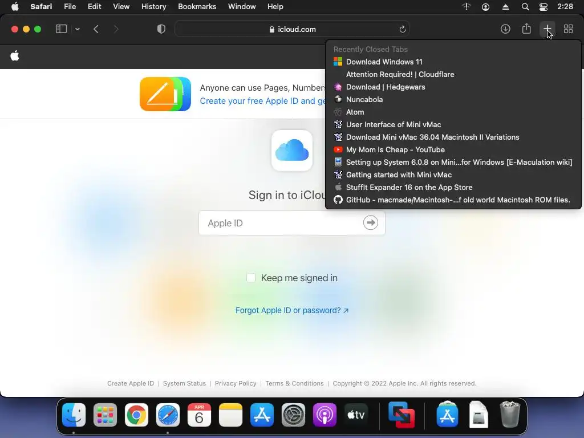Click Create your free Apple ID link
Screen dimensions: 584x438
click(x=262, y=101)
